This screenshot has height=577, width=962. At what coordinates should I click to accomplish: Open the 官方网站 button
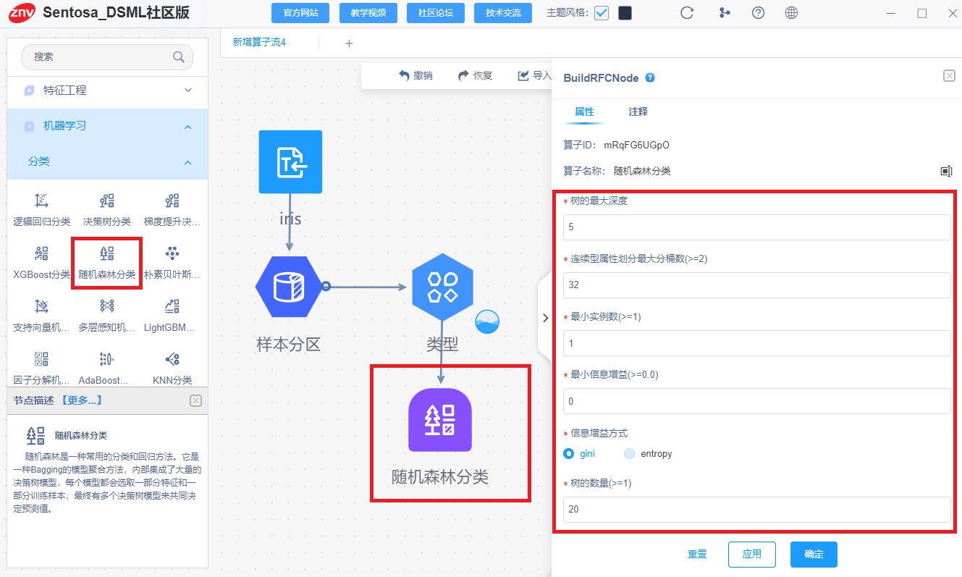[300, 13]
